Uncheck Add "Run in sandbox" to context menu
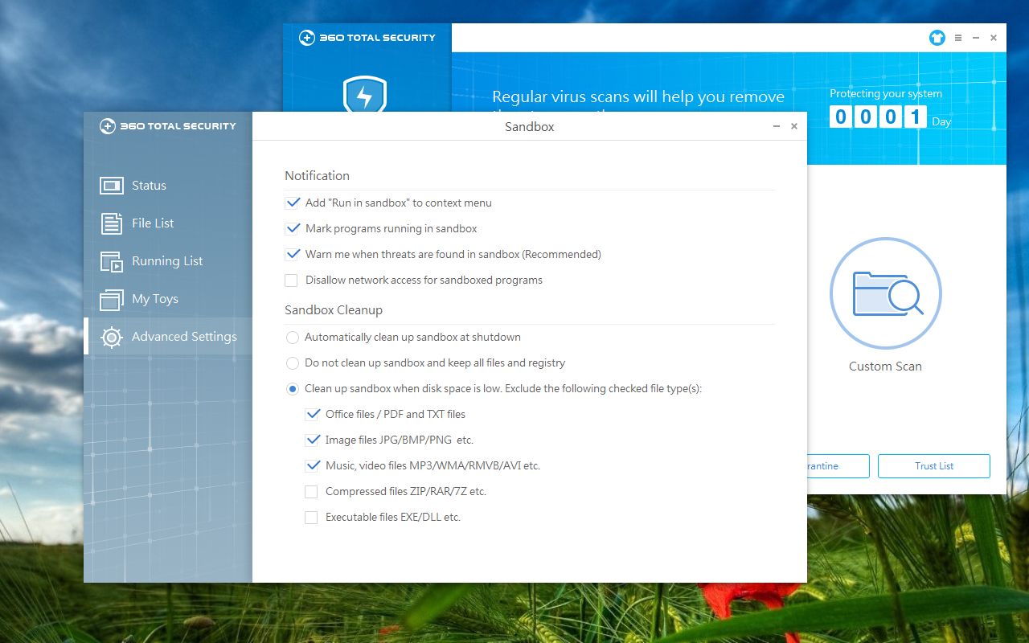The image size is (1029, 643). pyautogui.click(x=292, y=203)
